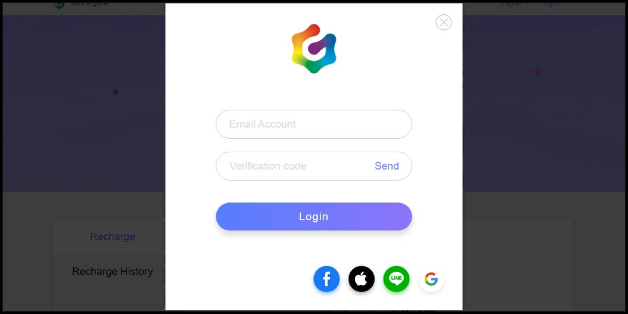Open the English language dropdown
The image size is (628, 314).
click(514, 5)
